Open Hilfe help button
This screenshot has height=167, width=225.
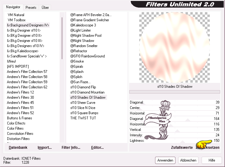(212, 160)
